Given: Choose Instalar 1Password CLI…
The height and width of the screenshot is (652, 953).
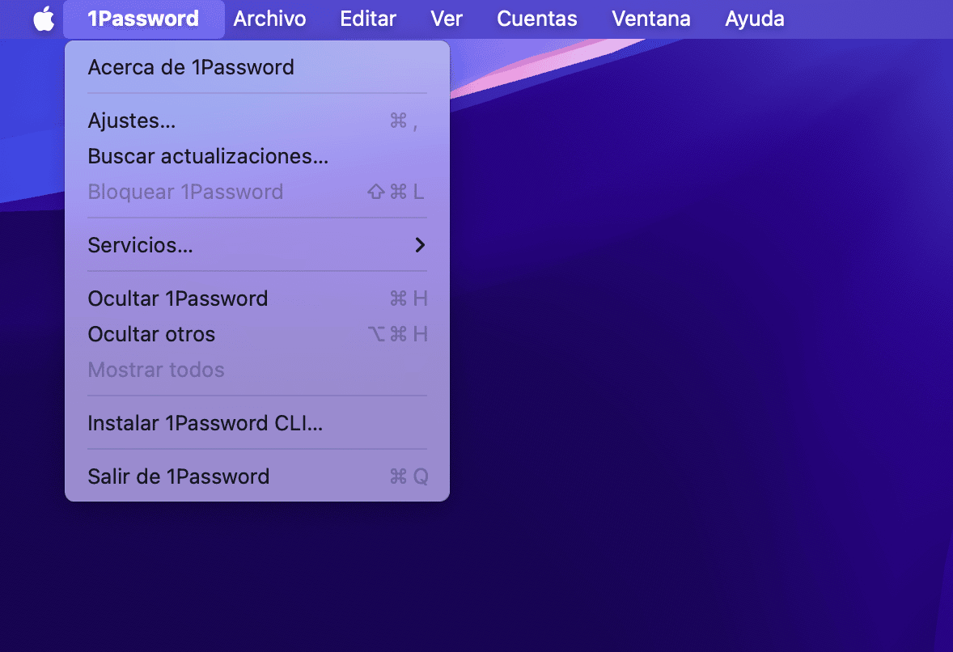Looking at the screenshot, I should coord(257,424).
